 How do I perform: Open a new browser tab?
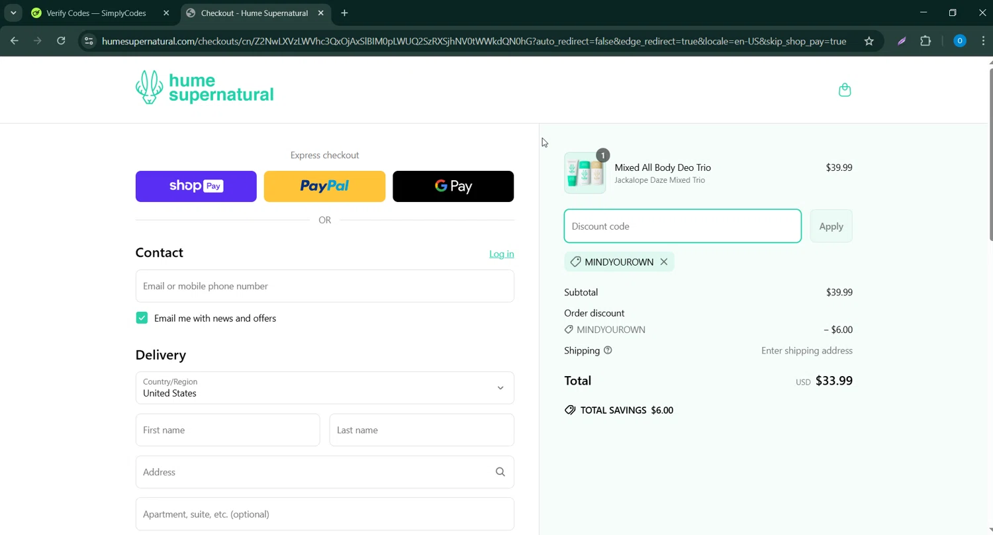(344, 13)
